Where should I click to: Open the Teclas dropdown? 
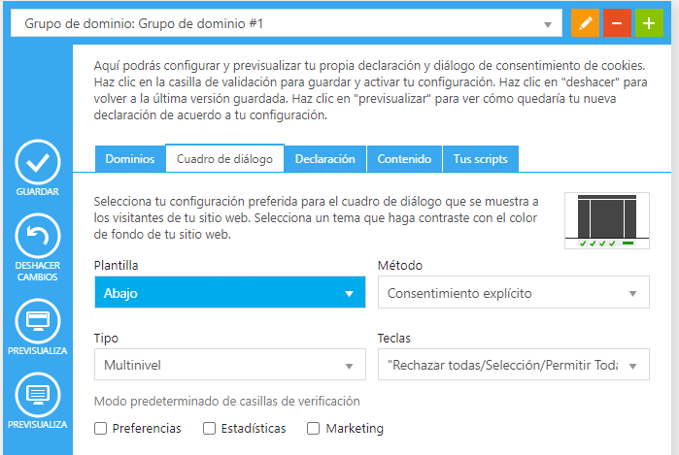point(514,365)
